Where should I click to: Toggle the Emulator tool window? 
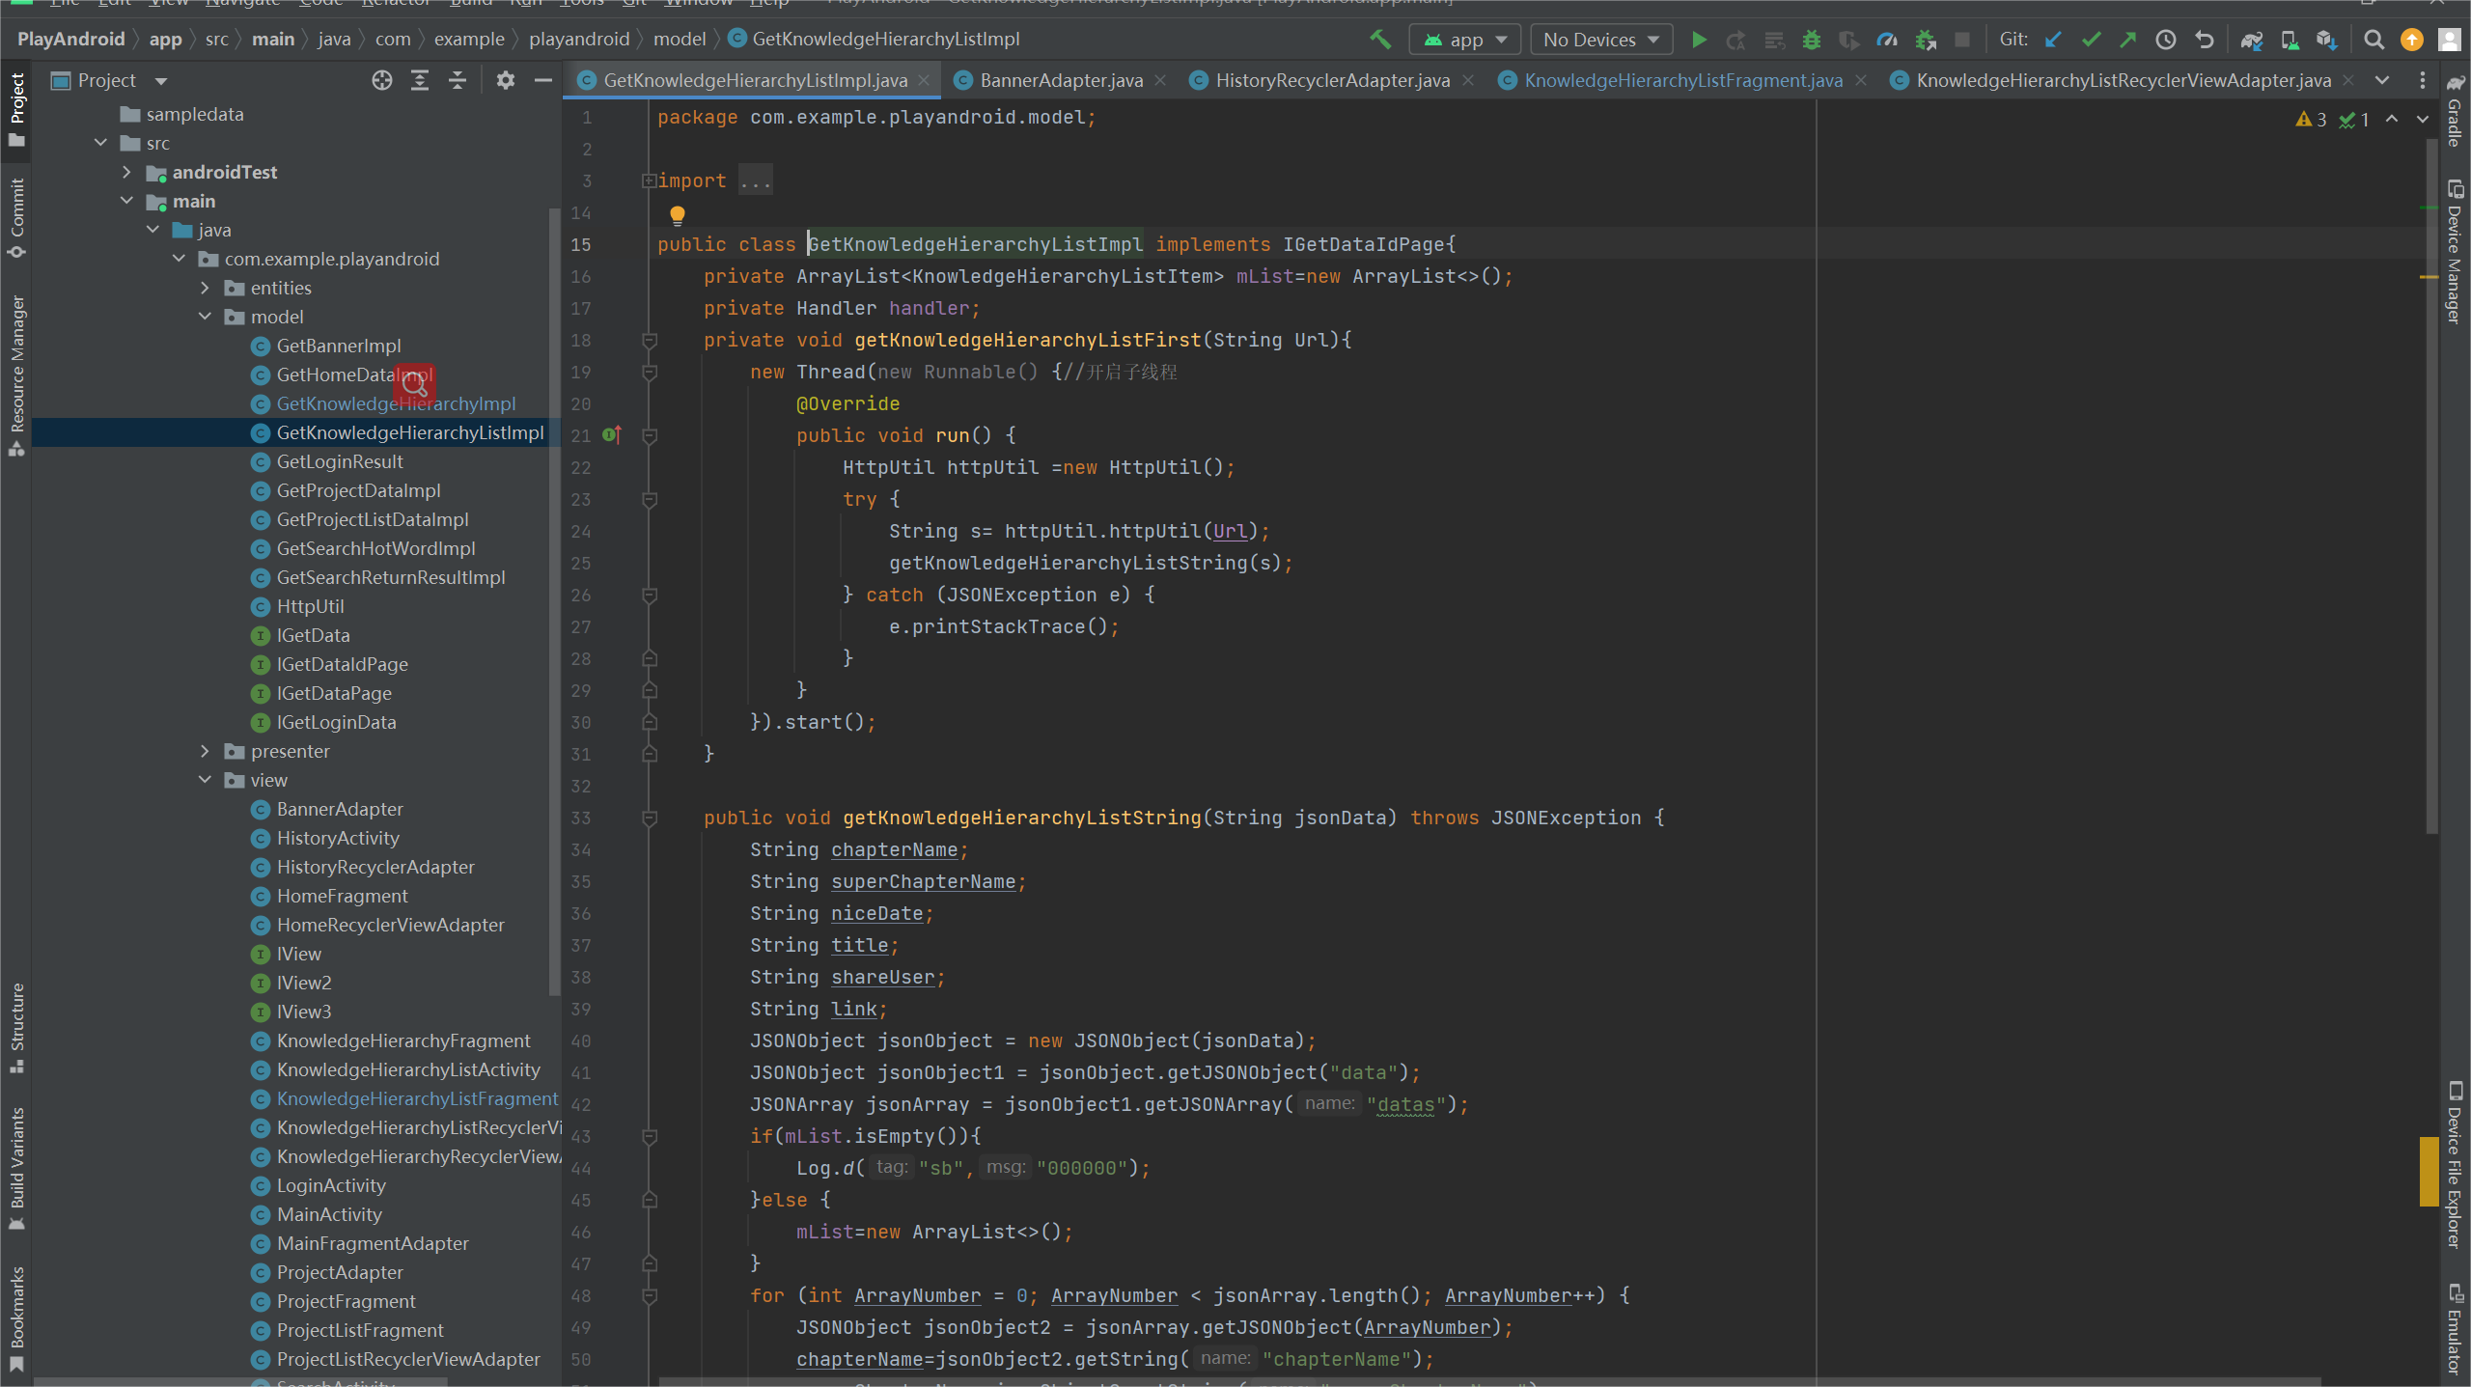[x=2455, y=1328]
